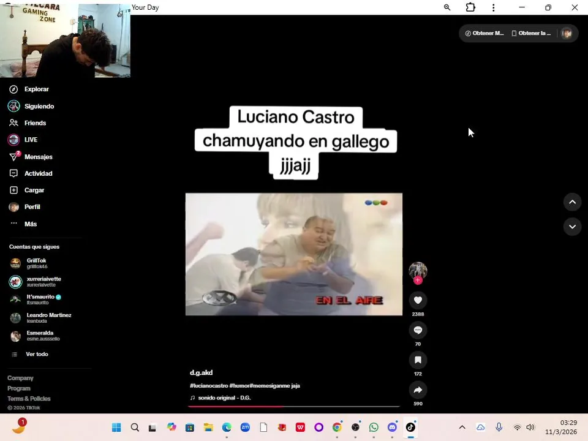This screenshot has width=588, height=441.
Task: Share the video with arrow icon
Action: point(418,390)
